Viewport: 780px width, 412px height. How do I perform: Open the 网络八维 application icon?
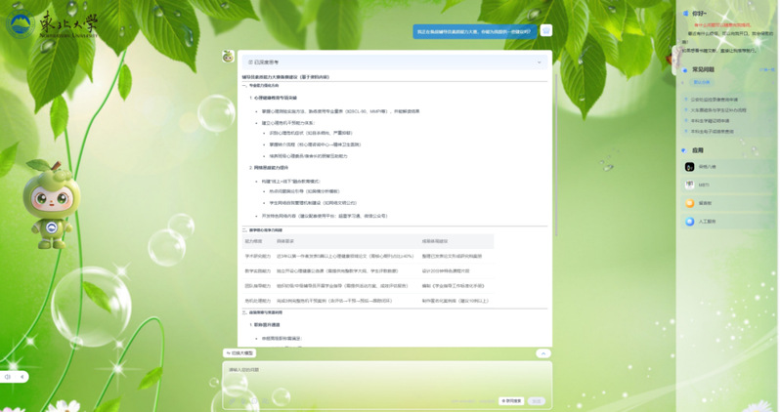690,167
